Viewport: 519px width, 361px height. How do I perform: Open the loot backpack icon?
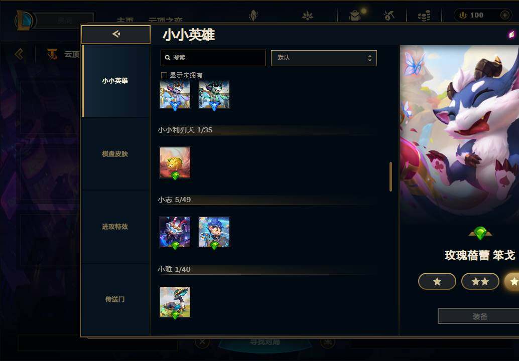tap(355, 16)
